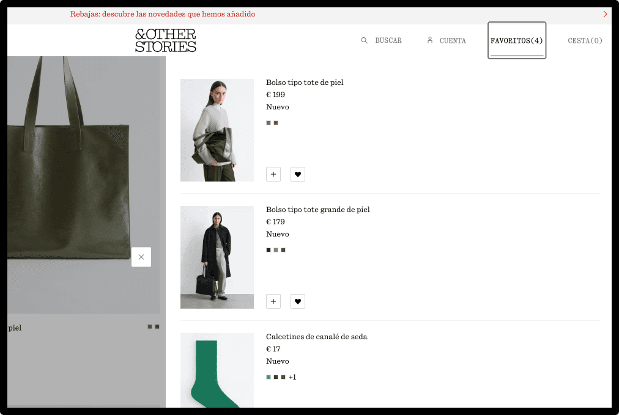Click the search magnifier icon
This screenshot has width=619, height=415.
pyautogui.click(x=364, y=40)
